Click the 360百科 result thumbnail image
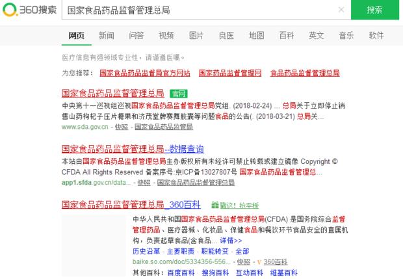 pyautogui.click(x=94, y=246)
